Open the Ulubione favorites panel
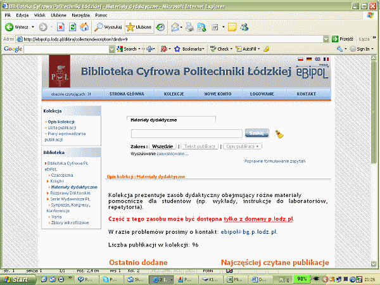Image resolution: width=380 pixels, height=285 pixels. tap(139, 27)
